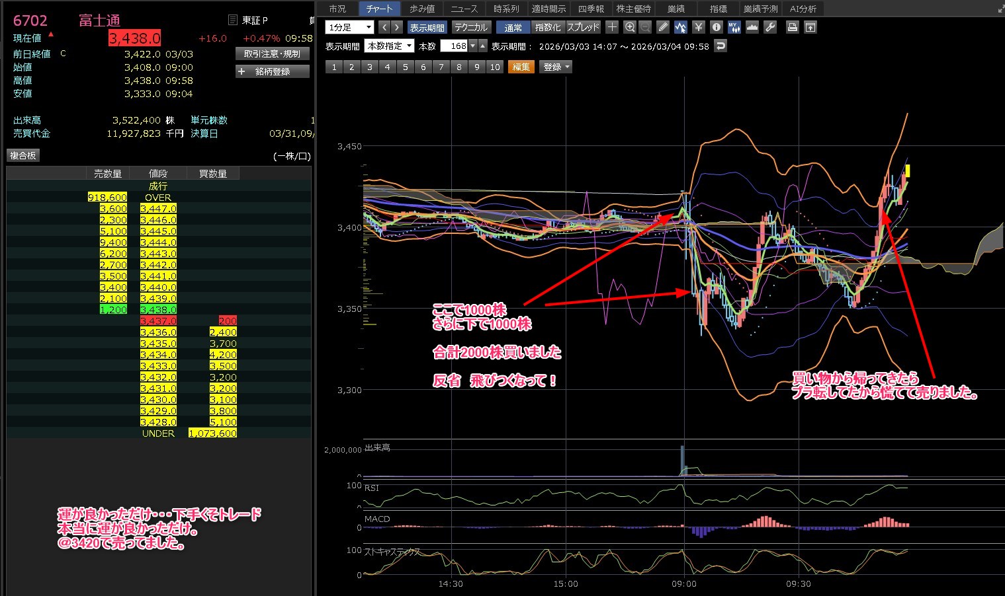This screenshot has width=1005, height=596.
Task: Open the 四季報 tab
Action: point(591,9)
